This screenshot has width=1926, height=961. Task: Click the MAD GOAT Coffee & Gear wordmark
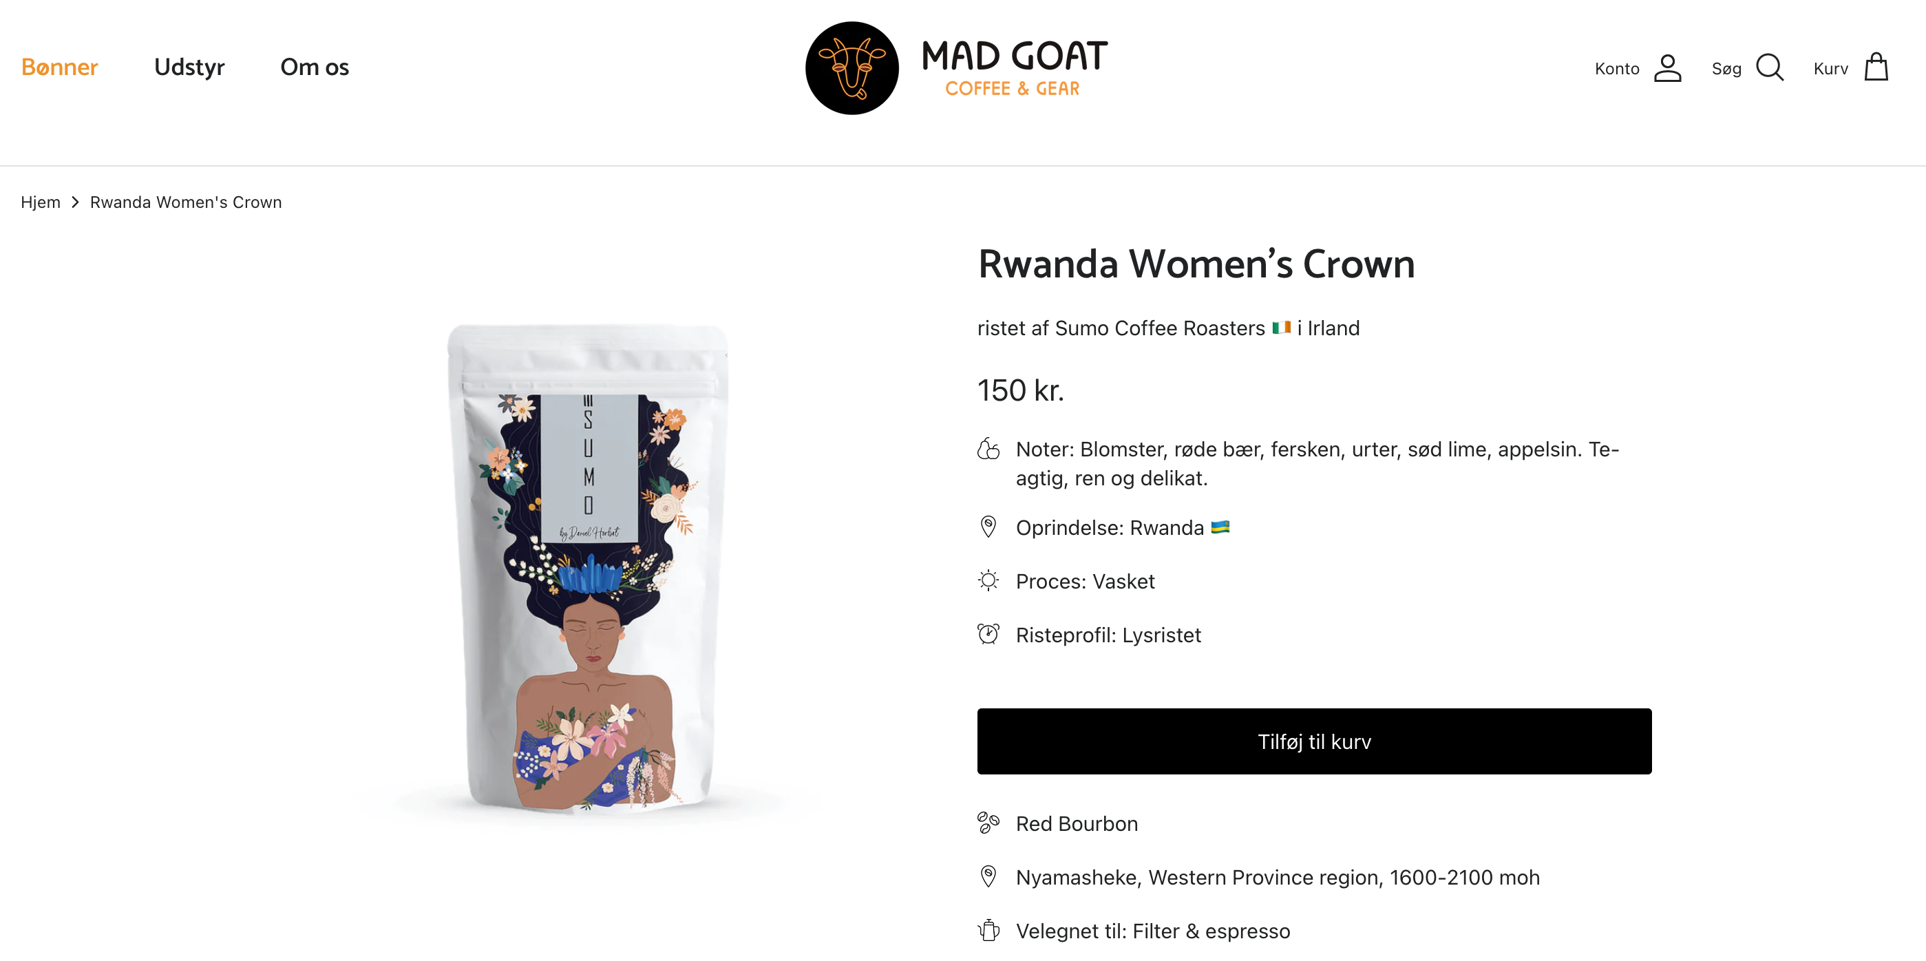1014,68
